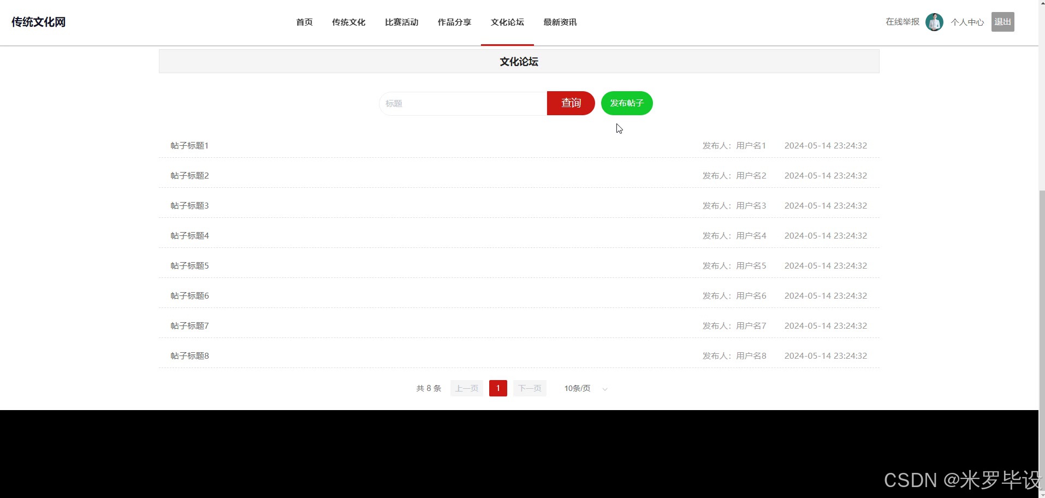Click the 下一页 next page button
Viewport: 1045px width, 498px height.
click(x=529, y=388)
